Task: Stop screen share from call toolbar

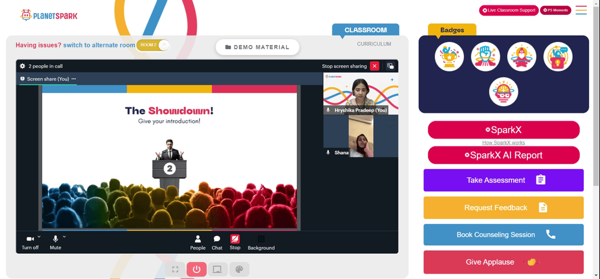Action: click(x=235, y=242)
